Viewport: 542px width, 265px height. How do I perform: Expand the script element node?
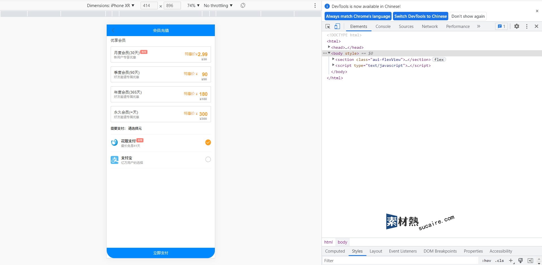[333, 65]
